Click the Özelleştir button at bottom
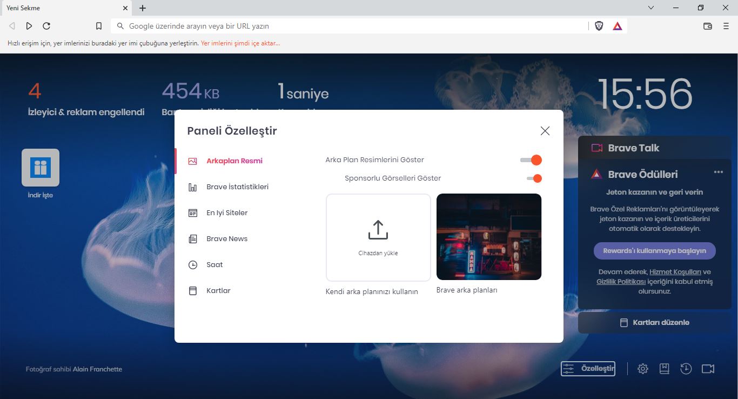Screen dimensions: 738x399 (x=588, y=369)
